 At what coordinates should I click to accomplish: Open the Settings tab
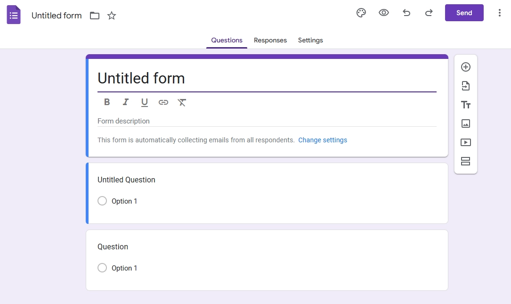(310, 40)
